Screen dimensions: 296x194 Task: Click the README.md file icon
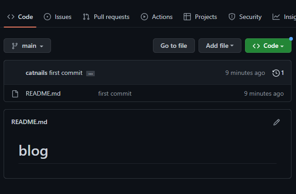point(15,93)
